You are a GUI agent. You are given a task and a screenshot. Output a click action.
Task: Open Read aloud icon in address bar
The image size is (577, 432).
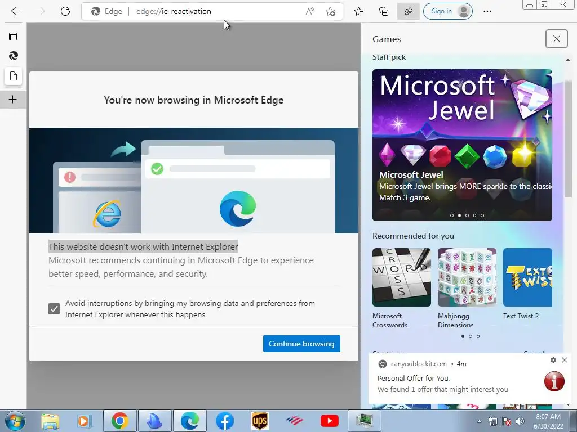coord(310,11)
